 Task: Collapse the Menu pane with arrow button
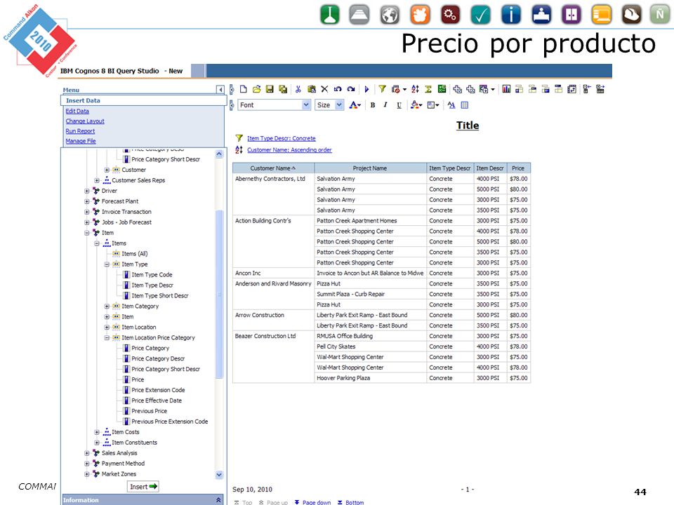[220, 89]
